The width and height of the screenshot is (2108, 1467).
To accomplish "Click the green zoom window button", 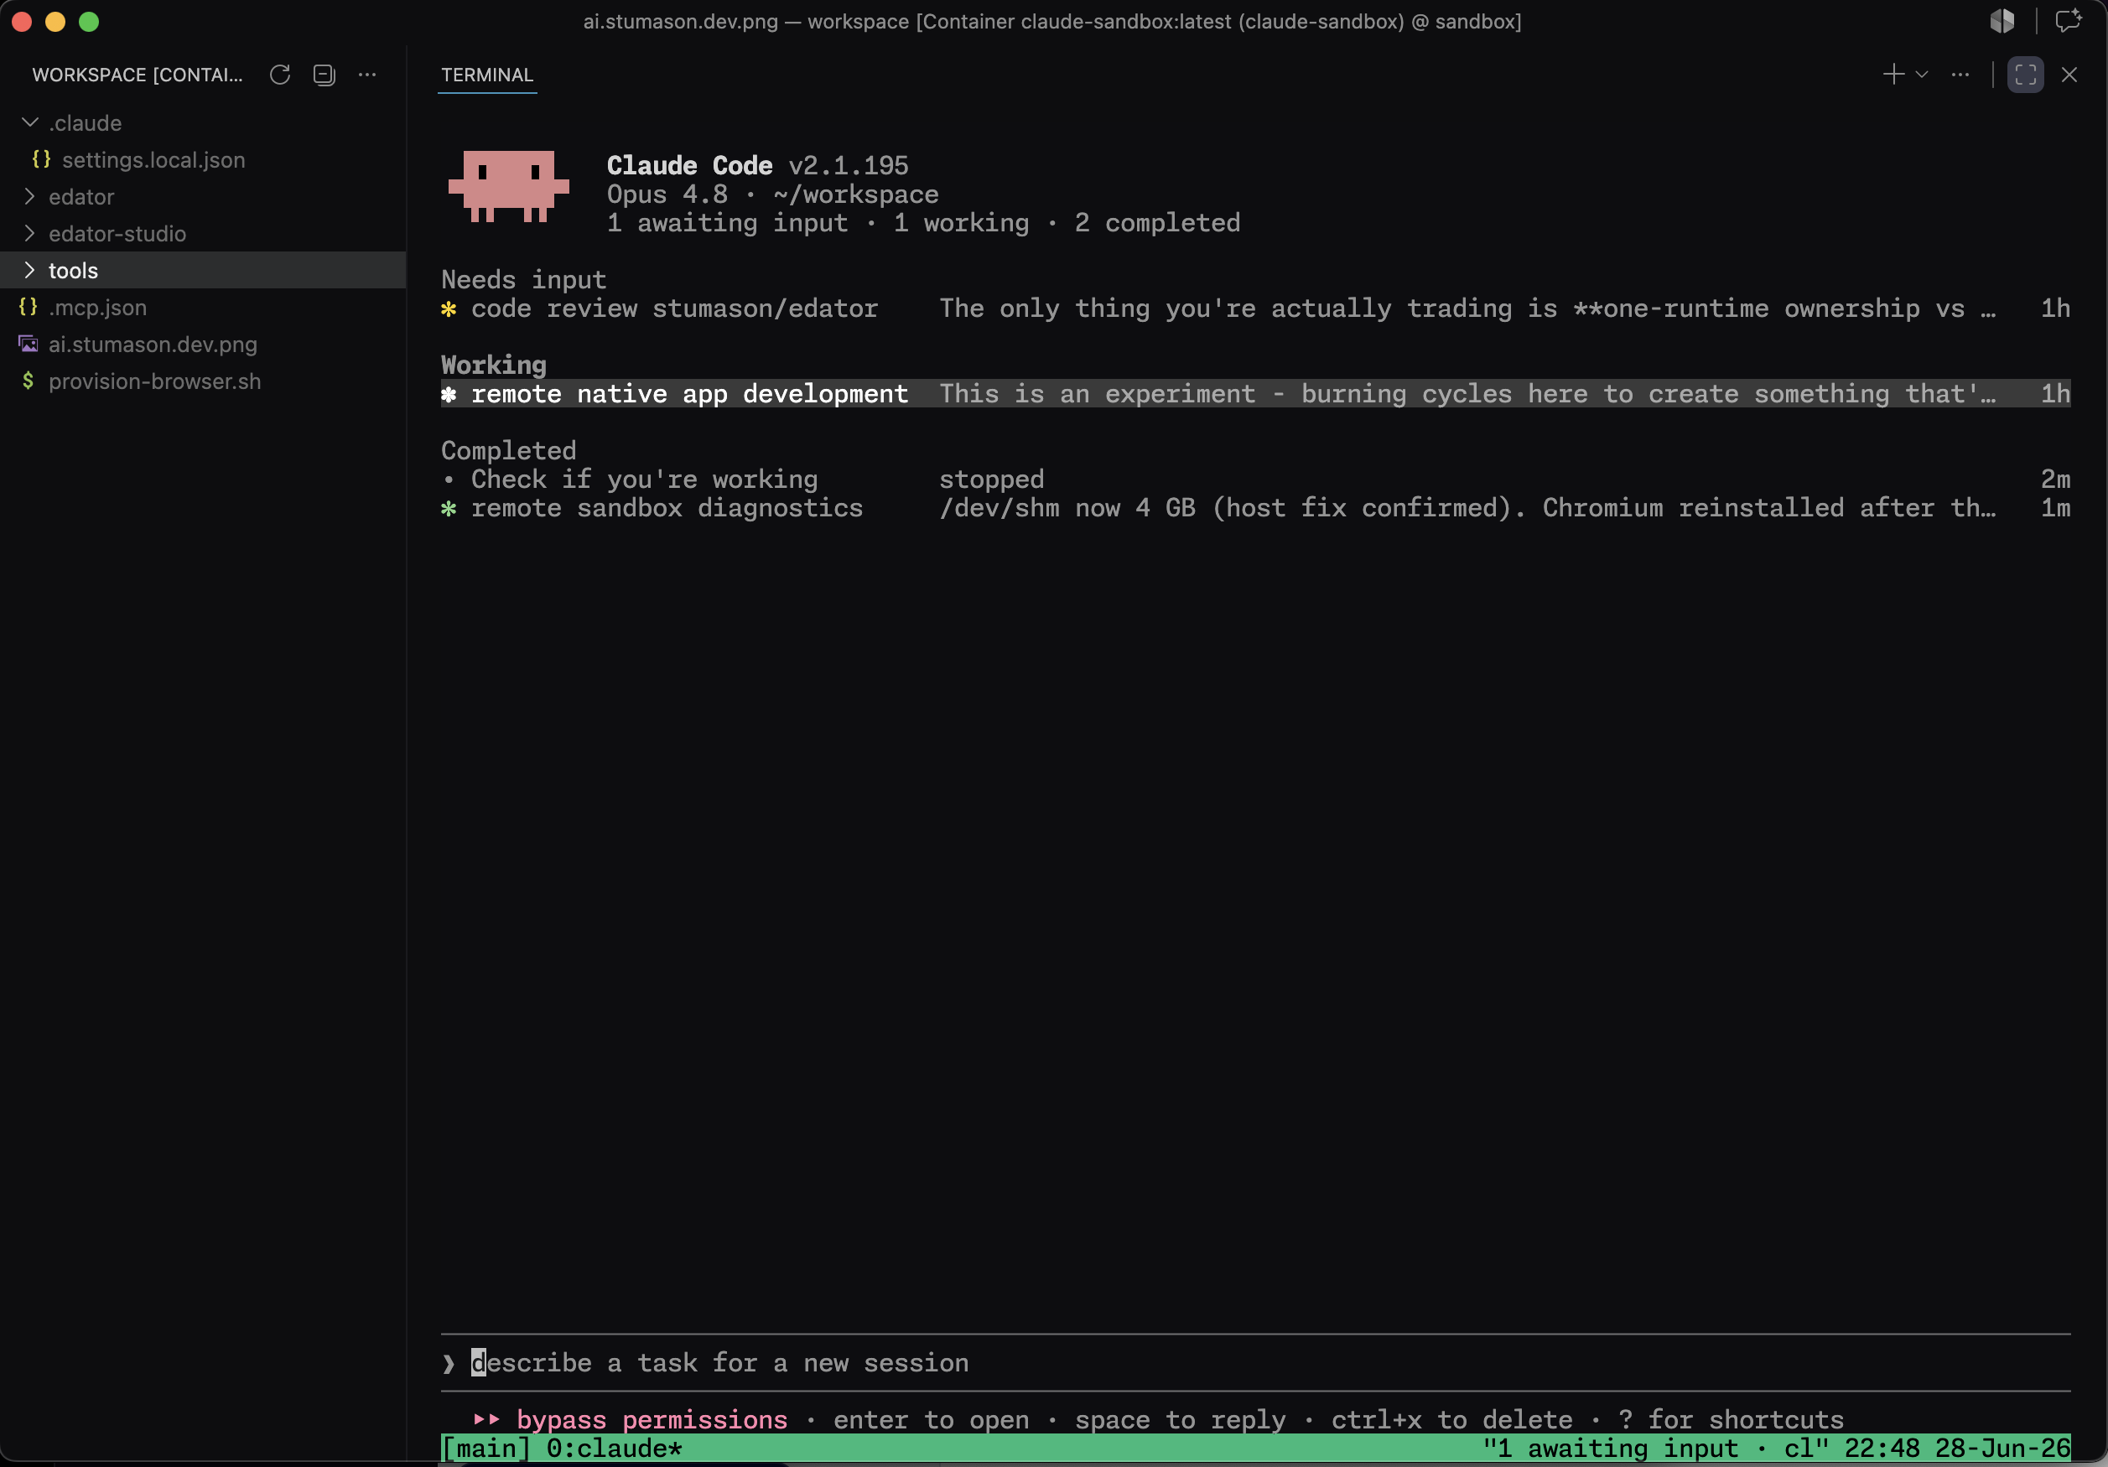I will (89, 22).
